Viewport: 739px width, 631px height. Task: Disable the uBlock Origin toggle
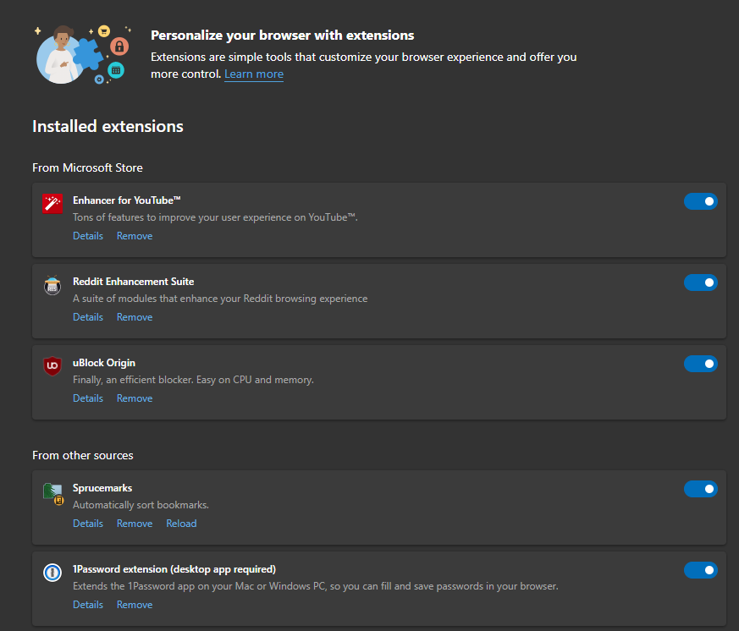[700, 364]
